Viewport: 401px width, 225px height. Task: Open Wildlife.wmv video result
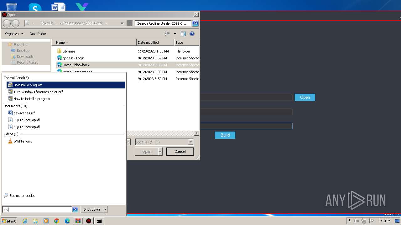66,141
